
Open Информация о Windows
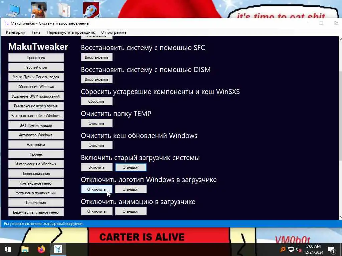[x=36, y=164]
